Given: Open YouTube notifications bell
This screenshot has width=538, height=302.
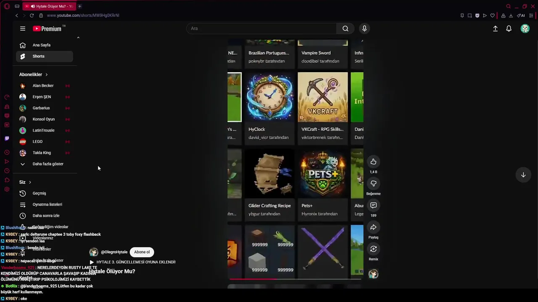Looking at the screenshot, I should coord(509,29).
